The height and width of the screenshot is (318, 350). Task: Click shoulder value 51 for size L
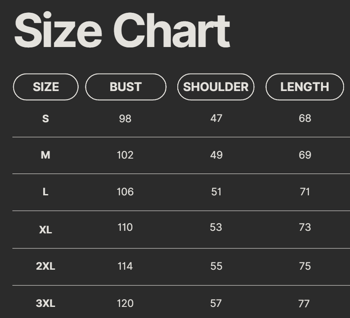216,192
